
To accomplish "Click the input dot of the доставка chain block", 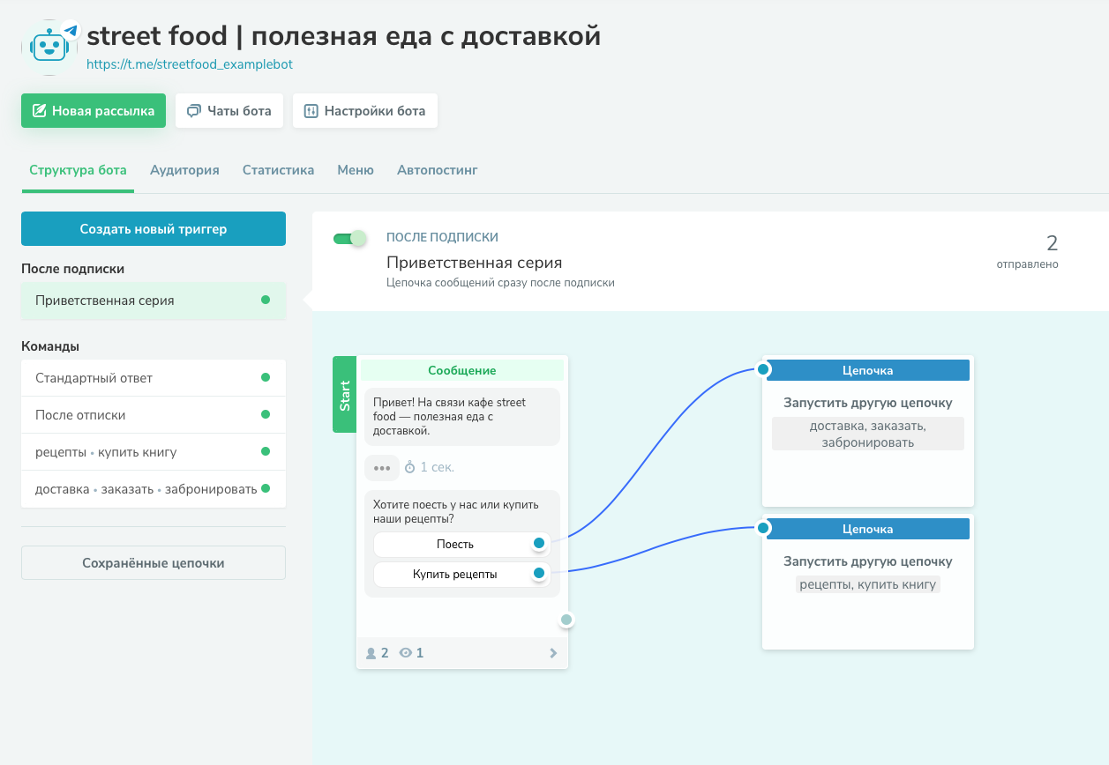I will pos(764,368).
